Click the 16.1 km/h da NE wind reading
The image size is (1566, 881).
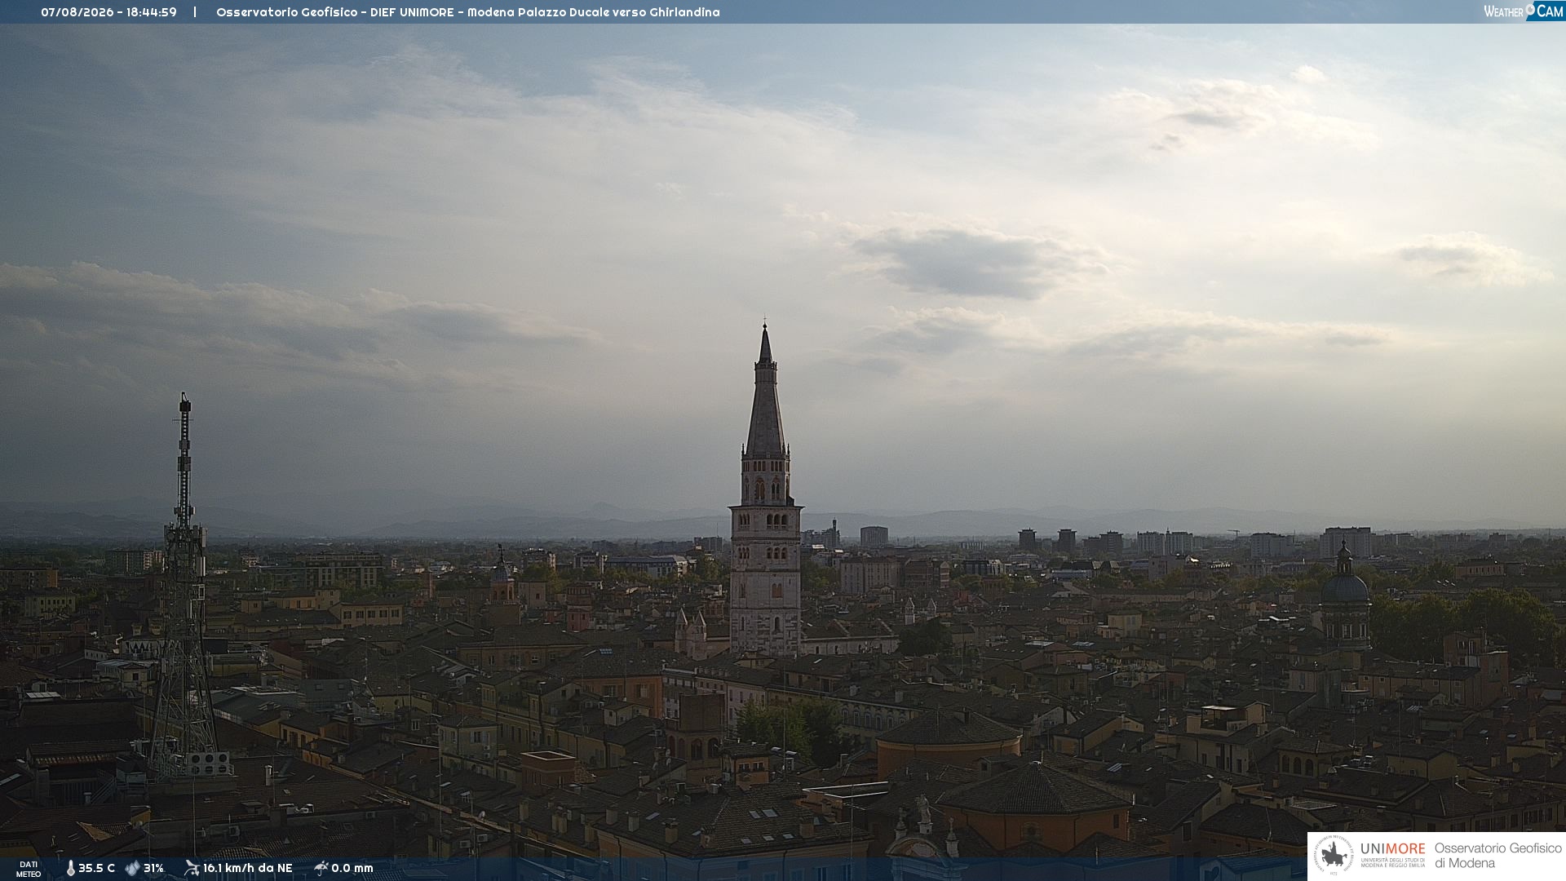[247, 869]
